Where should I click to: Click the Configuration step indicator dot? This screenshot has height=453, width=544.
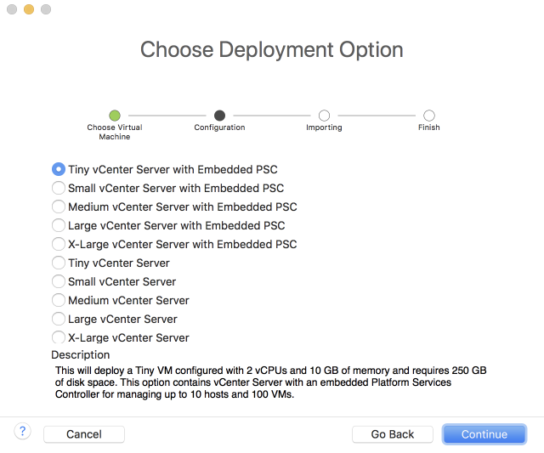coord(219,116)
